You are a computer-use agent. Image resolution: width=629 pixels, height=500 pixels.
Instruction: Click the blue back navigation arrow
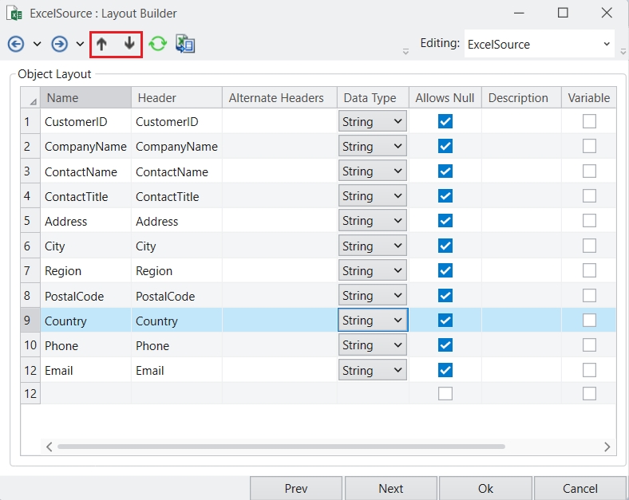(x=16, y=44)
